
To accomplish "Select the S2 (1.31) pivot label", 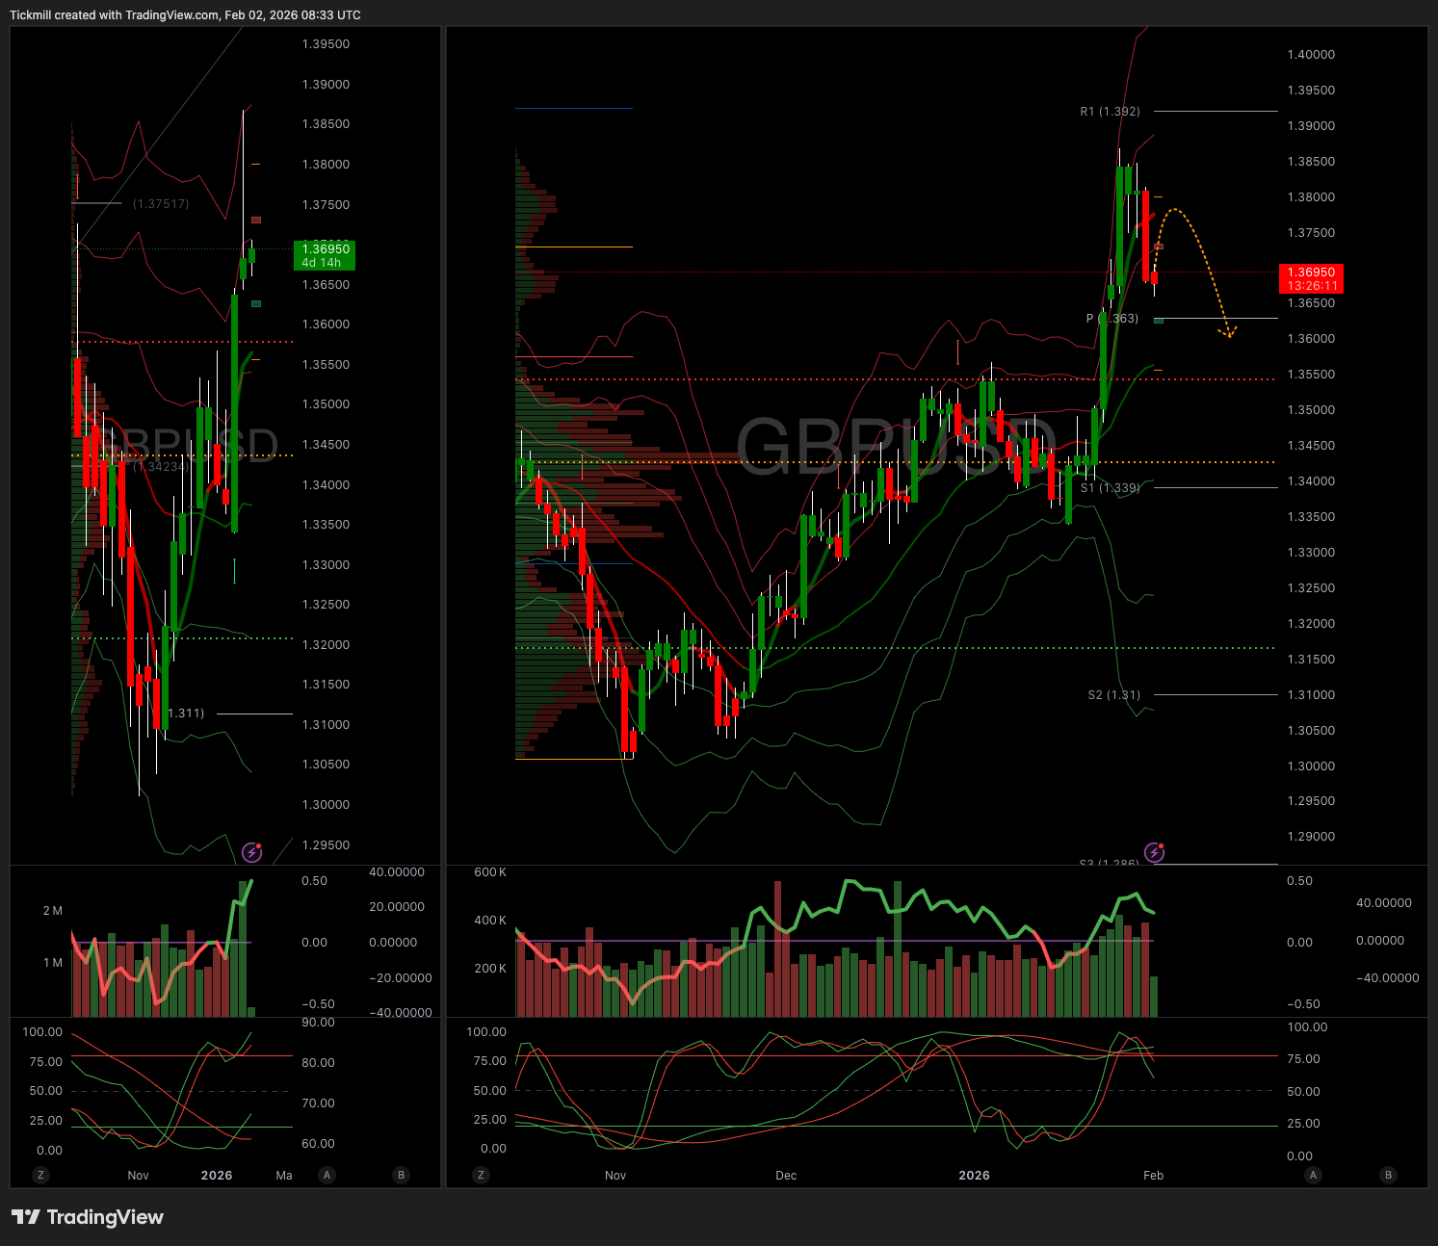I will (x=1113, y=695).
